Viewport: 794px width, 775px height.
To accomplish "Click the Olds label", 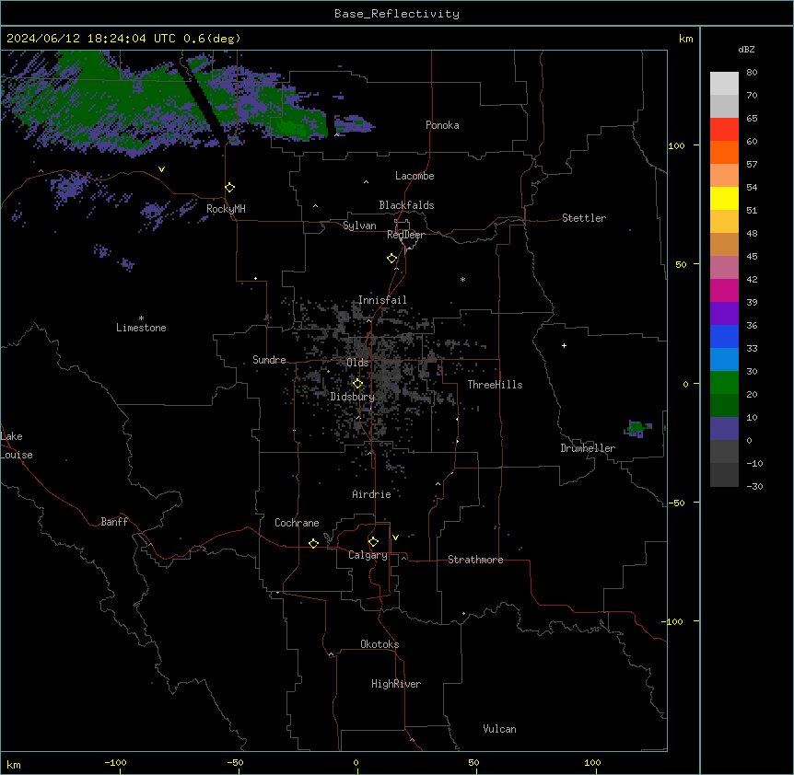I will pyautogui.click(x=357, y=363).
